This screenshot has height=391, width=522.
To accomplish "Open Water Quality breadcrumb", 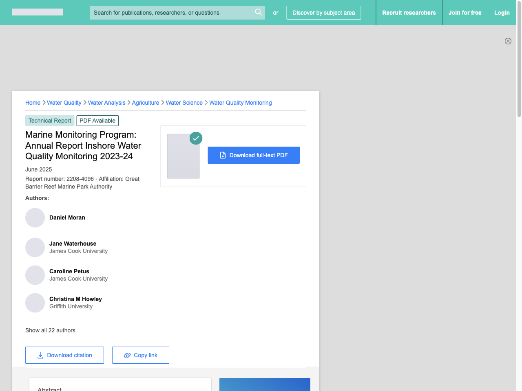I will tap(64, 103).
